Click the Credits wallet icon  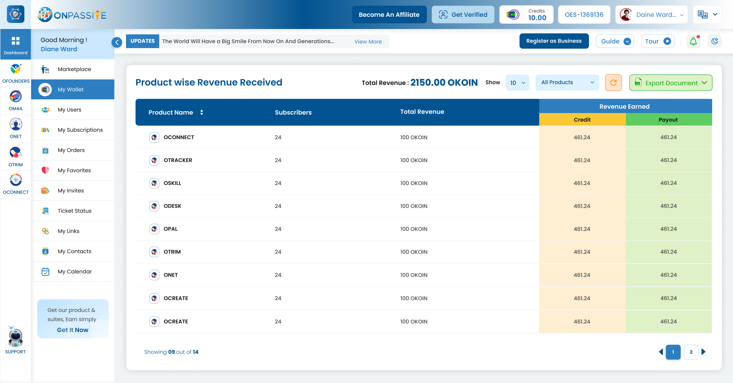tap(513, 15)
